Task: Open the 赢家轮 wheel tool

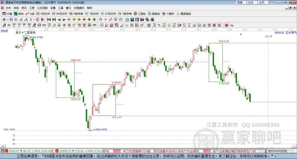Action: pos(154,14)
